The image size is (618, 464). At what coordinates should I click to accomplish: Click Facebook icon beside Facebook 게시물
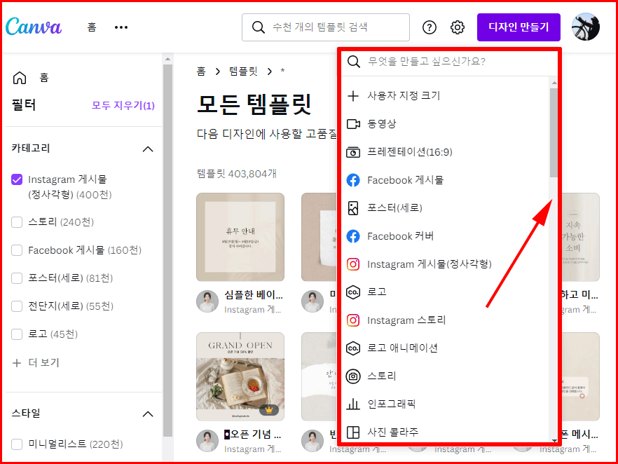pos(353,180)
